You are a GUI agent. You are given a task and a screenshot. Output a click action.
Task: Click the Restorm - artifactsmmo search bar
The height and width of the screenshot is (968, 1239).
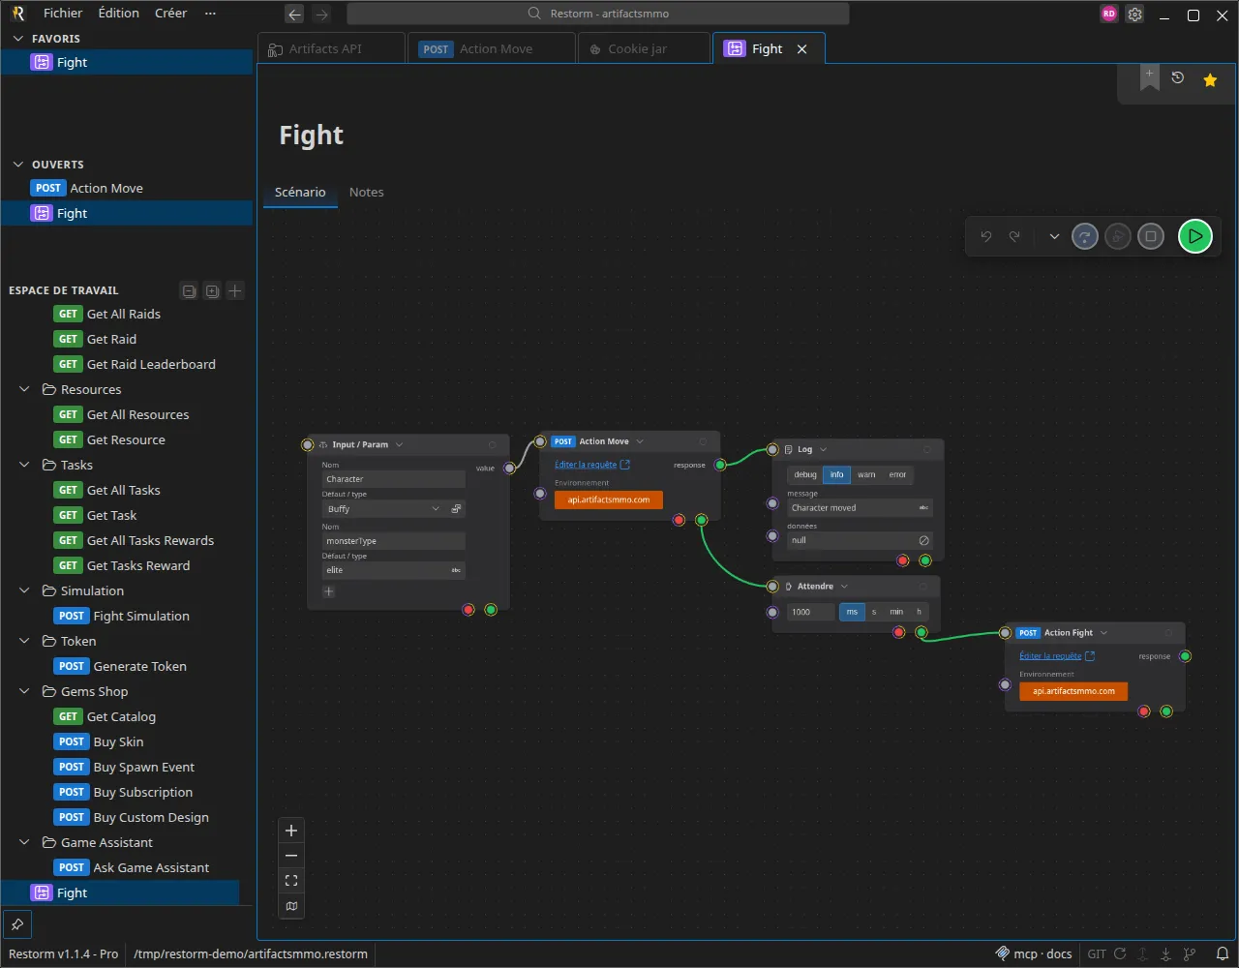click(598, 14)
